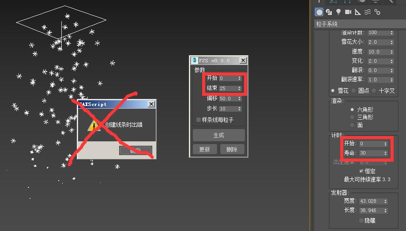The height and width of the screenshot is (231, 406).
Task: Click the 长度 field showing 36.946
Action: (371, 210)
